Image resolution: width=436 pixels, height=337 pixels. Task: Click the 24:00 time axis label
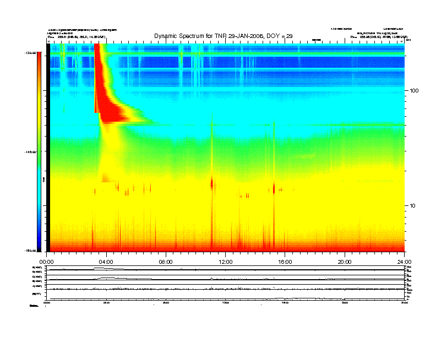[404, 262]
